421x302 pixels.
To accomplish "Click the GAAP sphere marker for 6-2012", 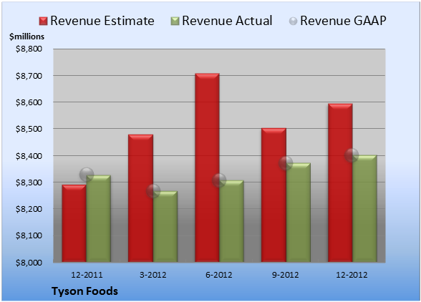I will pos(219,180).
